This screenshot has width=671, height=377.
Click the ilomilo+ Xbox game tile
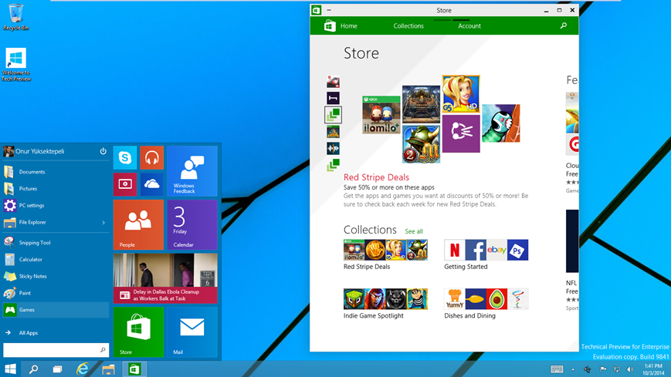(x=381, y=115)
